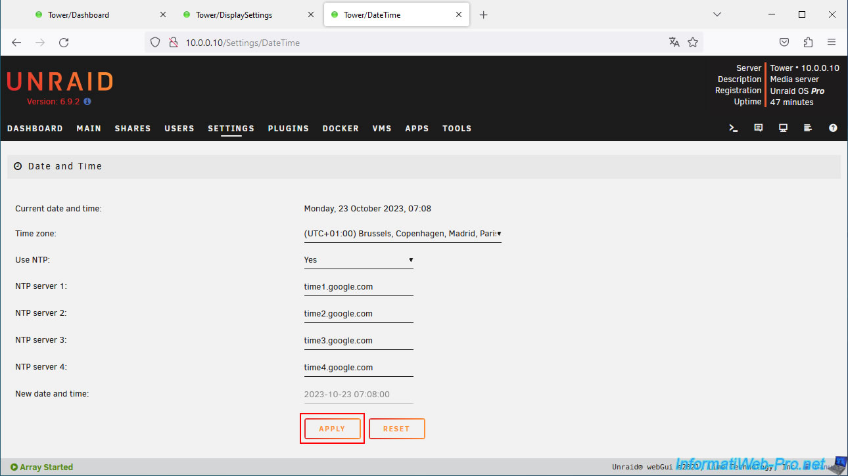Open the Unraid terminal icon

tap(734, 129)
